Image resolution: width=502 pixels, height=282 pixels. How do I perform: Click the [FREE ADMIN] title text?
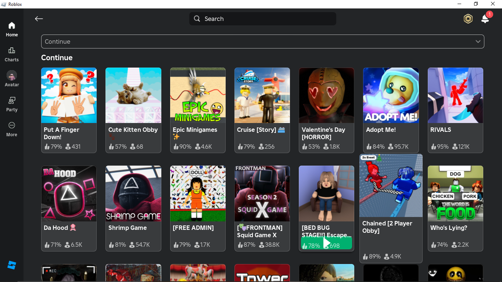(193, 228)
